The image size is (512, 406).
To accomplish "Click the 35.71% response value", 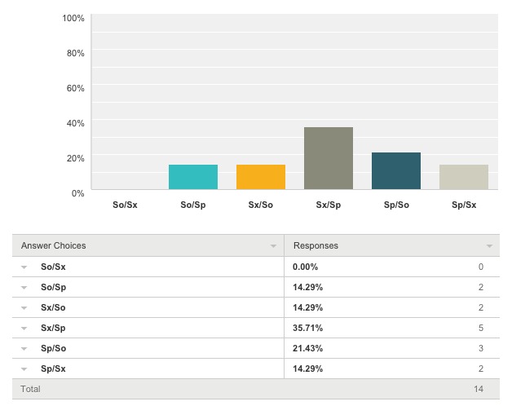I will (x=308, y=329).
